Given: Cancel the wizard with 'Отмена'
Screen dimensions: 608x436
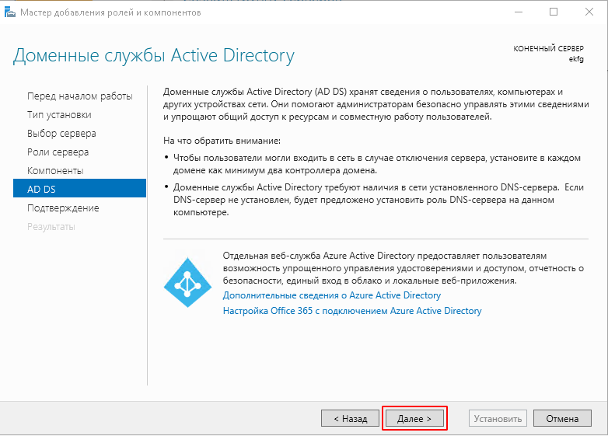Looking at the screenshot, I should tap(562, 418).
